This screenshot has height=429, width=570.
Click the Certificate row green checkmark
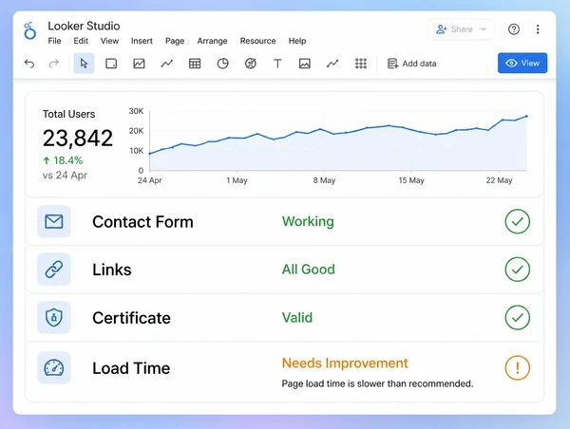518,318
